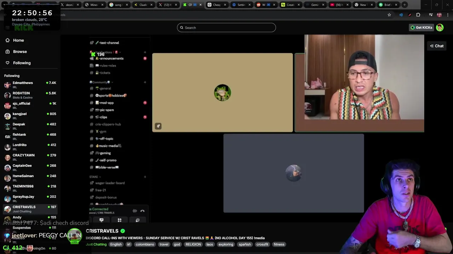Open sjc_official in Following list
Viewport: 453px width, 254px height.
tap(30, 105)
